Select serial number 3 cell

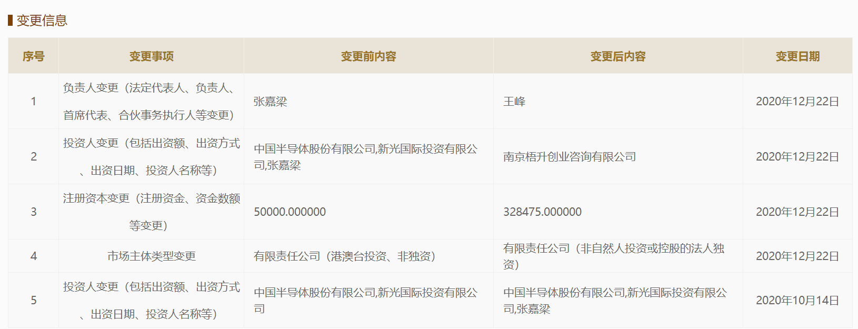34,212
